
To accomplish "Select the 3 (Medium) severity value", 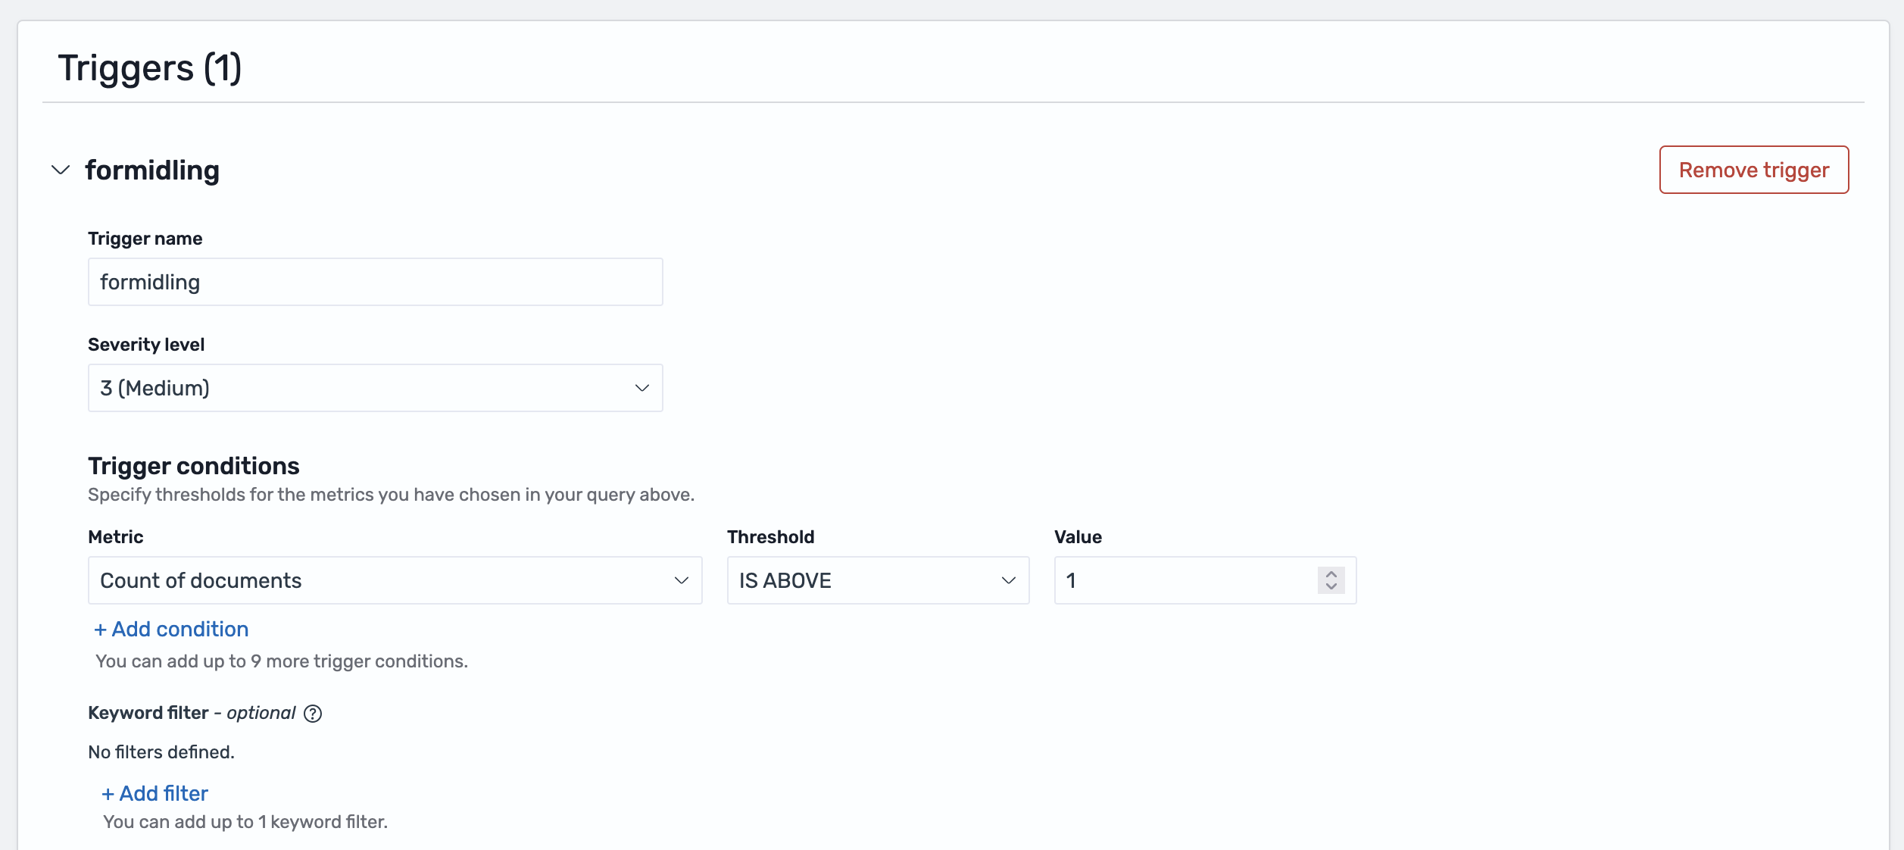I will pyautogui.click(x=375, y=387).
